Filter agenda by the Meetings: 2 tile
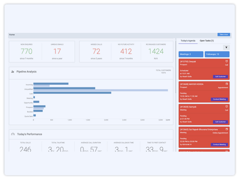The image size is (239, 179). 191,54
